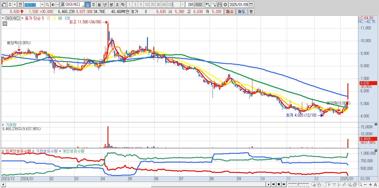Click the window-with-grid icon after the bottom slider
The image size is (379, 188).
tap(314, 185)
